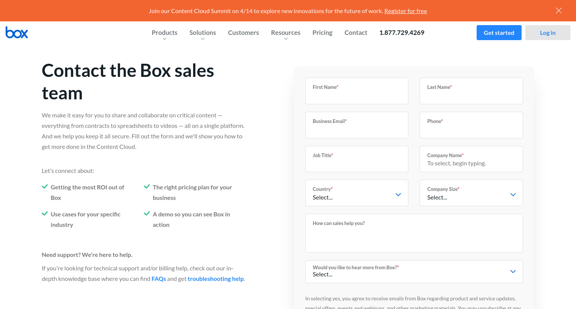Go to the Customers page
This screenshot has width=576, height=309.
[243, 33]
